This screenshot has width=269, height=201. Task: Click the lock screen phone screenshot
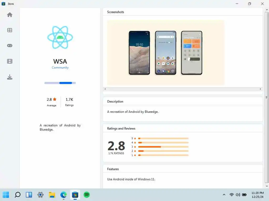pyautogui.click(x=139, y=53)
